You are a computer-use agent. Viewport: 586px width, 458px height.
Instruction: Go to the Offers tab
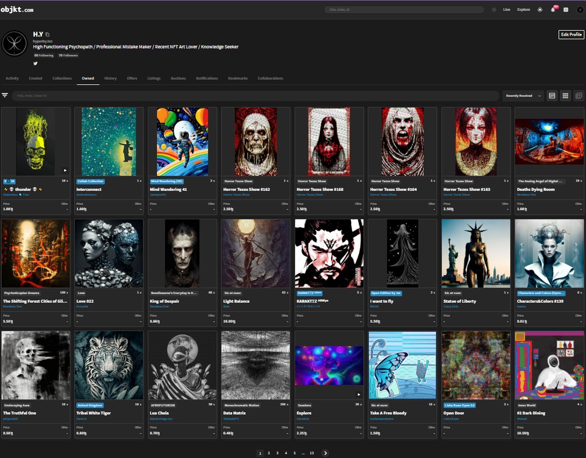coord(132,78)
